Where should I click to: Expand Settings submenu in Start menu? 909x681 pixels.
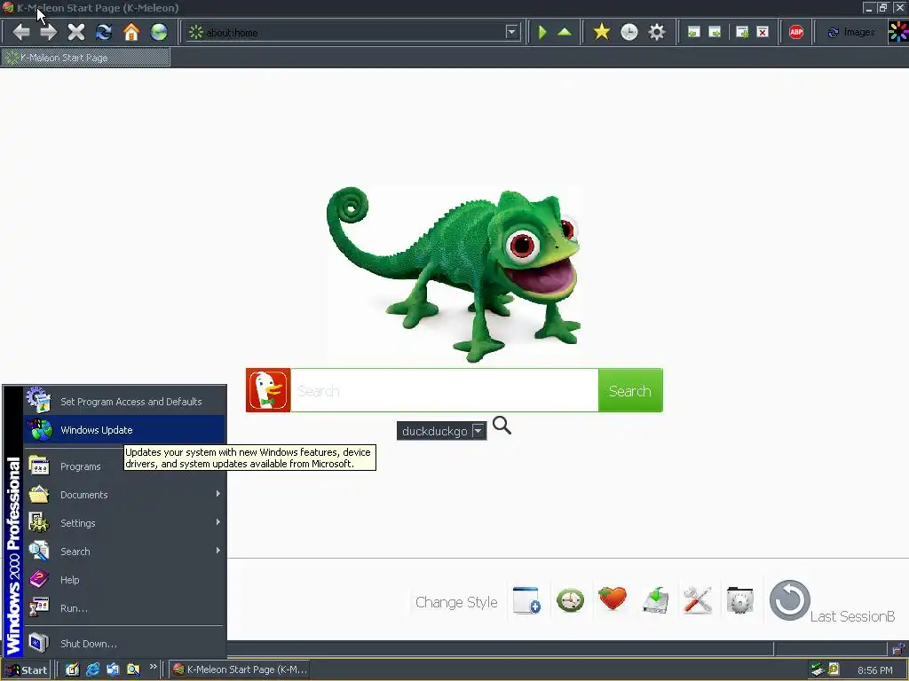click(x=124, y=523)
